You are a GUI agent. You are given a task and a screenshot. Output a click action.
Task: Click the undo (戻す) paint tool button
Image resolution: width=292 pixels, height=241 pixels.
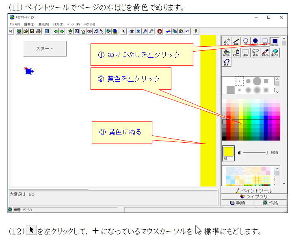[x=227, y=62]
